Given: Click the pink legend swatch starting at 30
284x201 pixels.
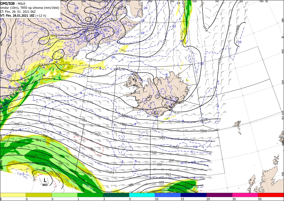Looking at the screenshot, I should point(245,195).
